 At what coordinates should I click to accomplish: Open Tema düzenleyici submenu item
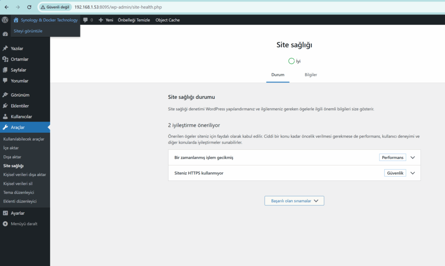(19, 192)
